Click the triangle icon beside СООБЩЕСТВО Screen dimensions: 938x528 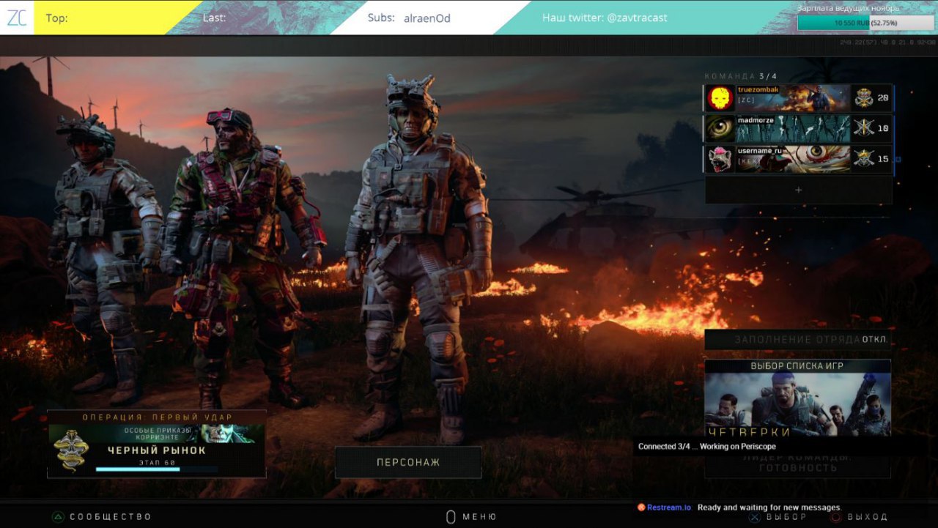pyautogui.click(x=57, y=517)
